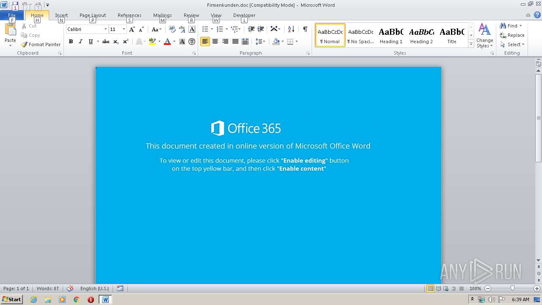This screenshot has width=542, height=305.
Task: Click the Sort icon
Action: coord(291,29)
